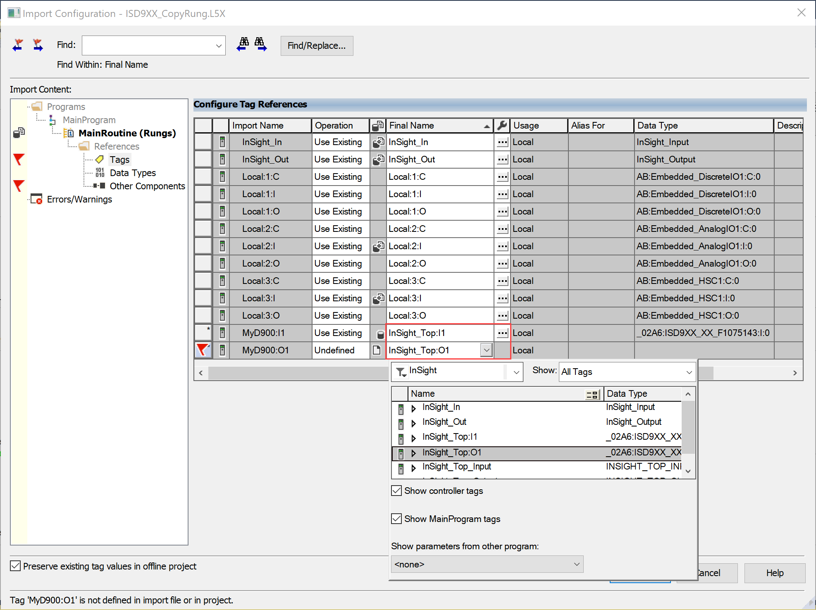
Task: Select Data Types in the import tree
Action: (x=132, y=173)
